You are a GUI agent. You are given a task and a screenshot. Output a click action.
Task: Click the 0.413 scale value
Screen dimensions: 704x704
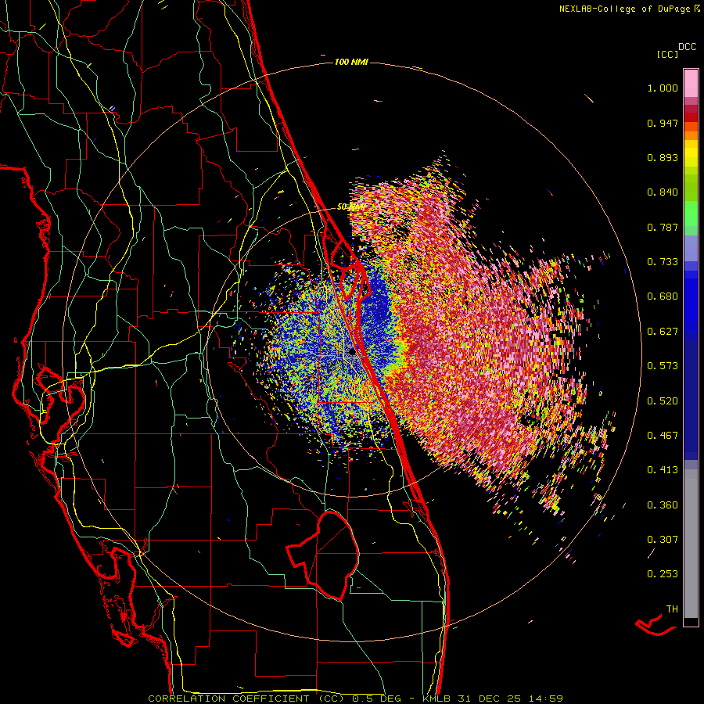(663, 470)
